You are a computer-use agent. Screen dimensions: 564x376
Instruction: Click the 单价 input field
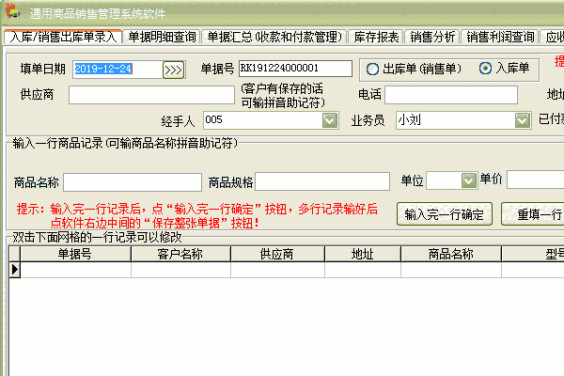click(x=535, y=180)
